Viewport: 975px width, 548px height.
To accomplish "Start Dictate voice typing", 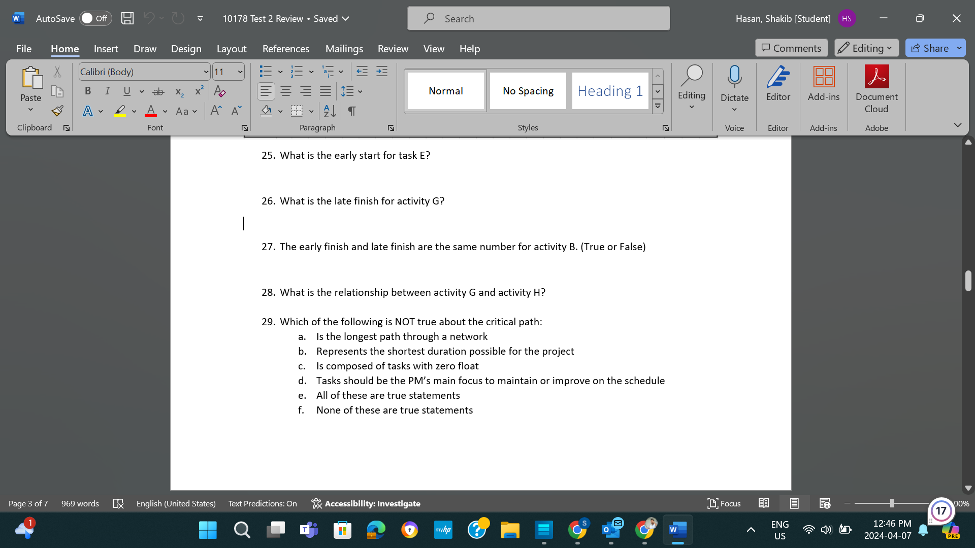I will pyautogui.click(x=734, y=84).
